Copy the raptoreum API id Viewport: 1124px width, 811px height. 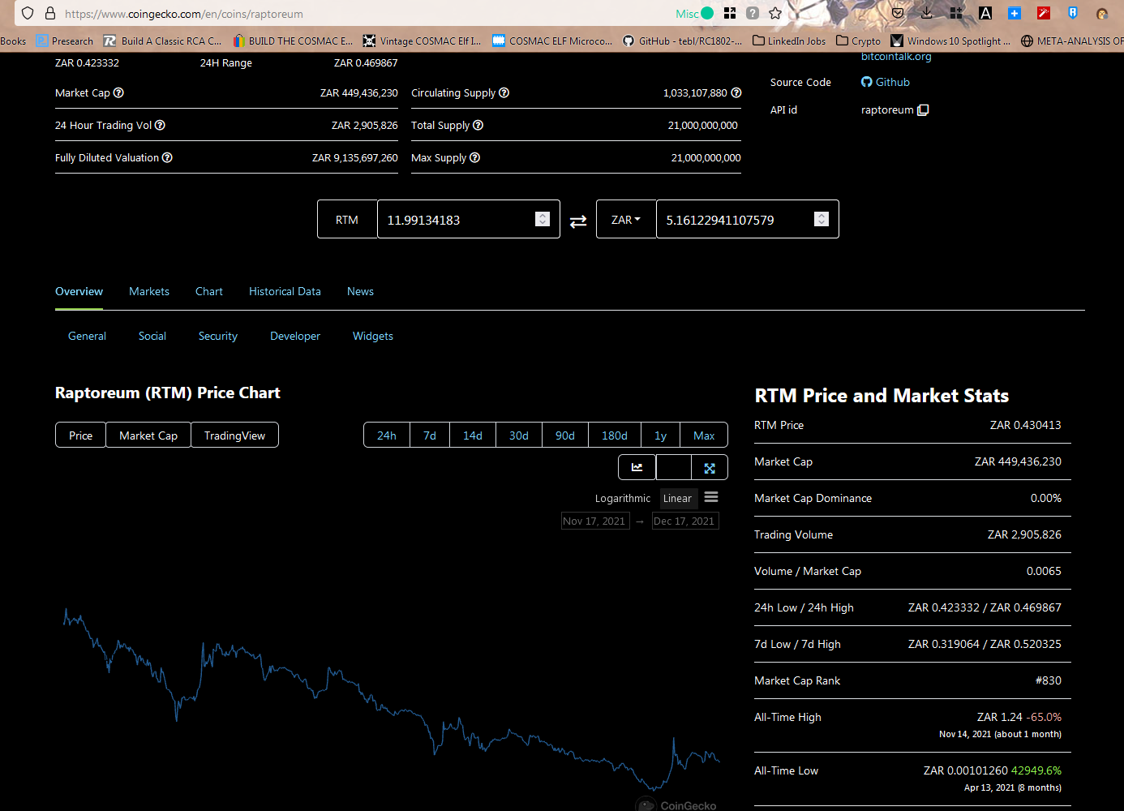pyautogui.click(x=923, y=110)
